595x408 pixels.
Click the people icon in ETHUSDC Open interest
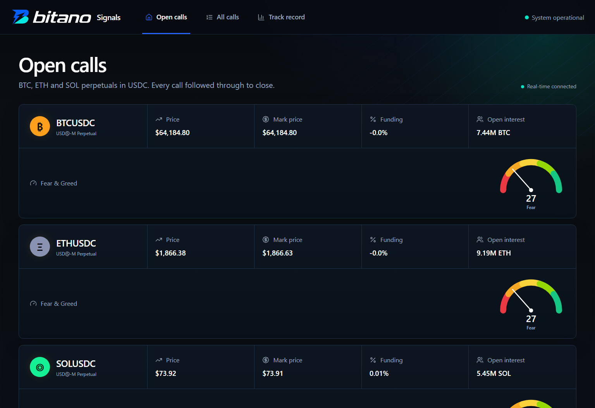coord(480,240)
